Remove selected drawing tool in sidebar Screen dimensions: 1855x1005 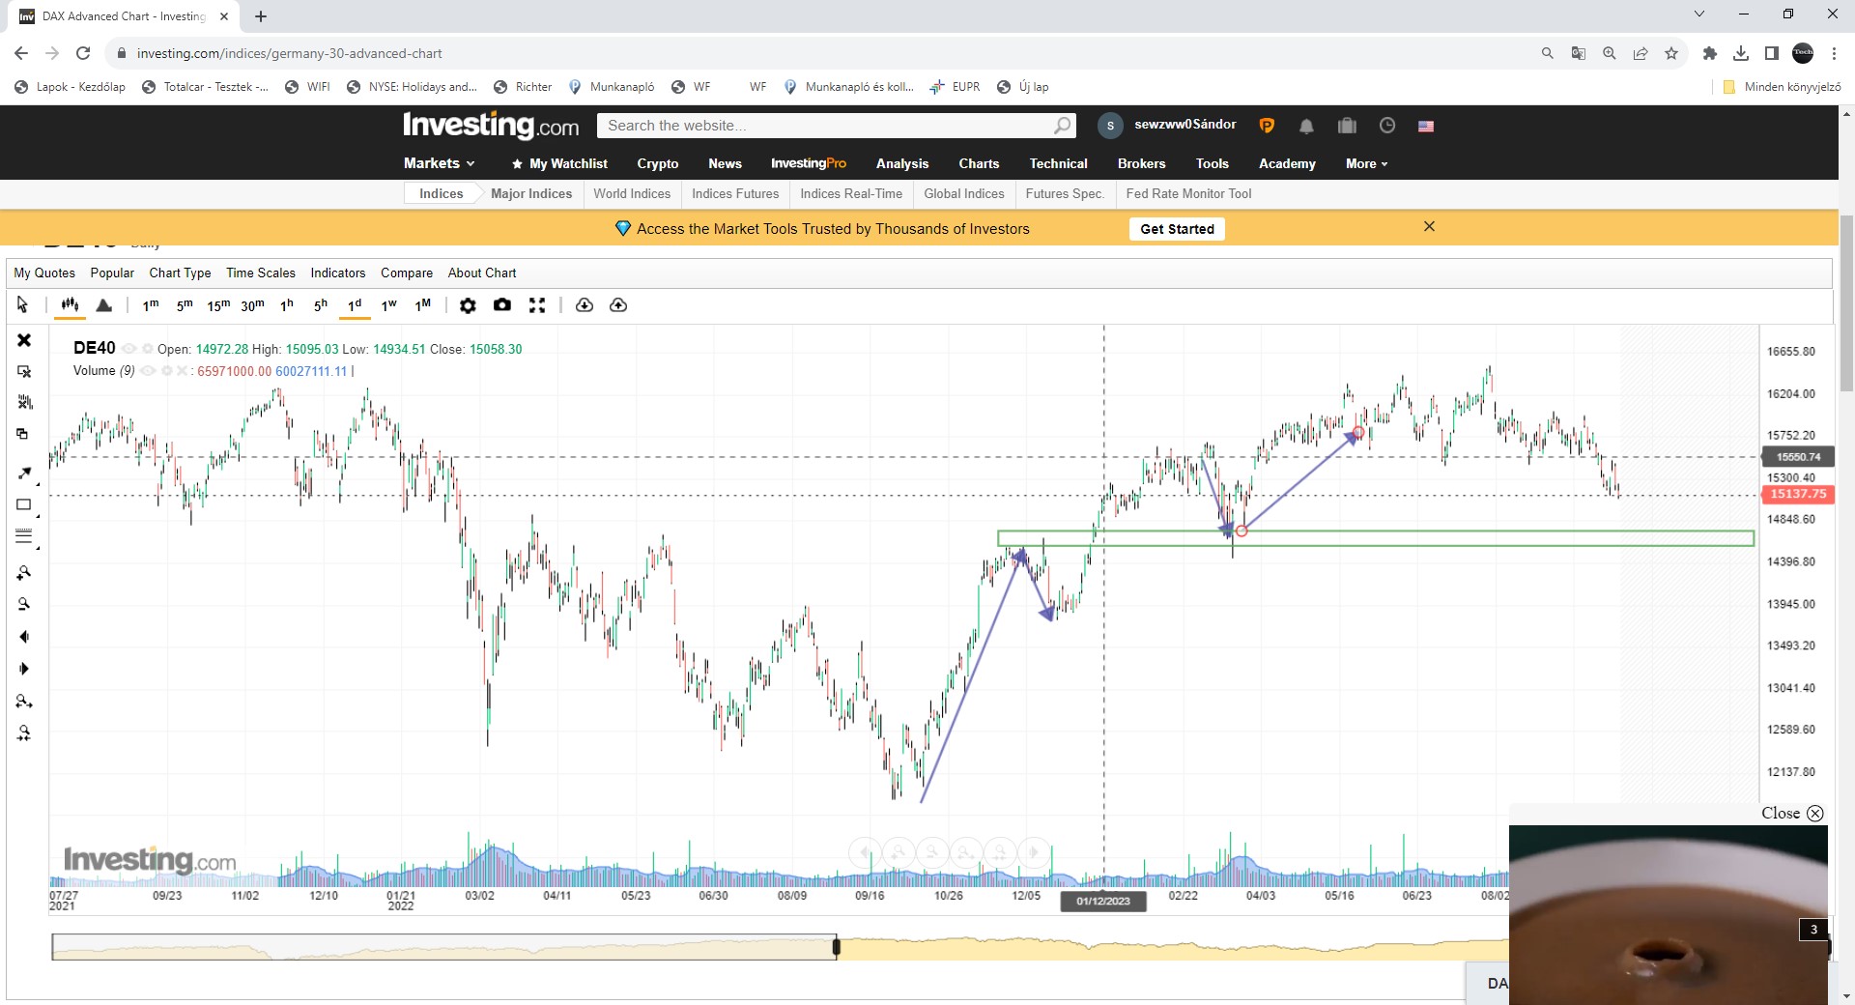point(24,371)
